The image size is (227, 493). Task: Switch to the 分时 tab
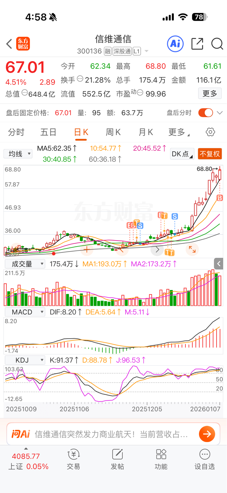pos(16,132)
